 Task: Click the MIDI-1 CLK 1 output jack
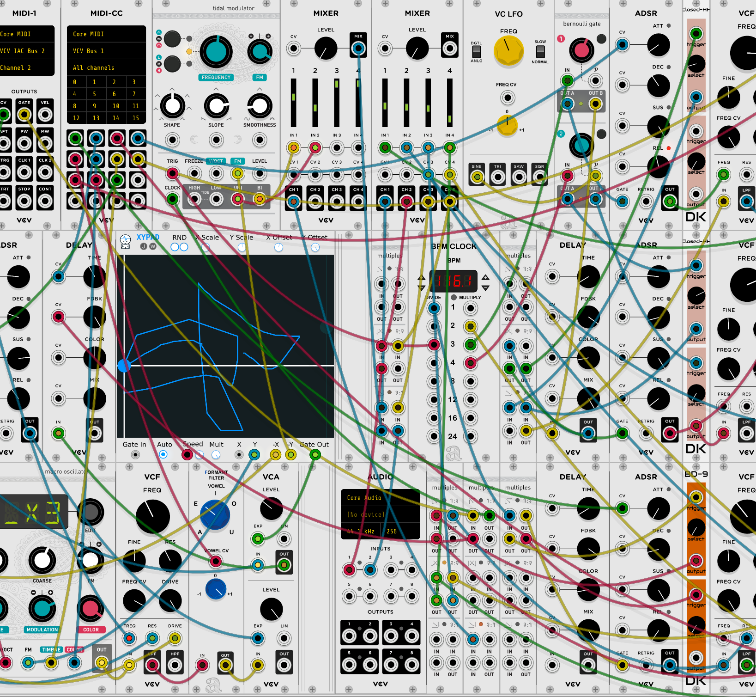pyautogui.click(x=24, y=172)
